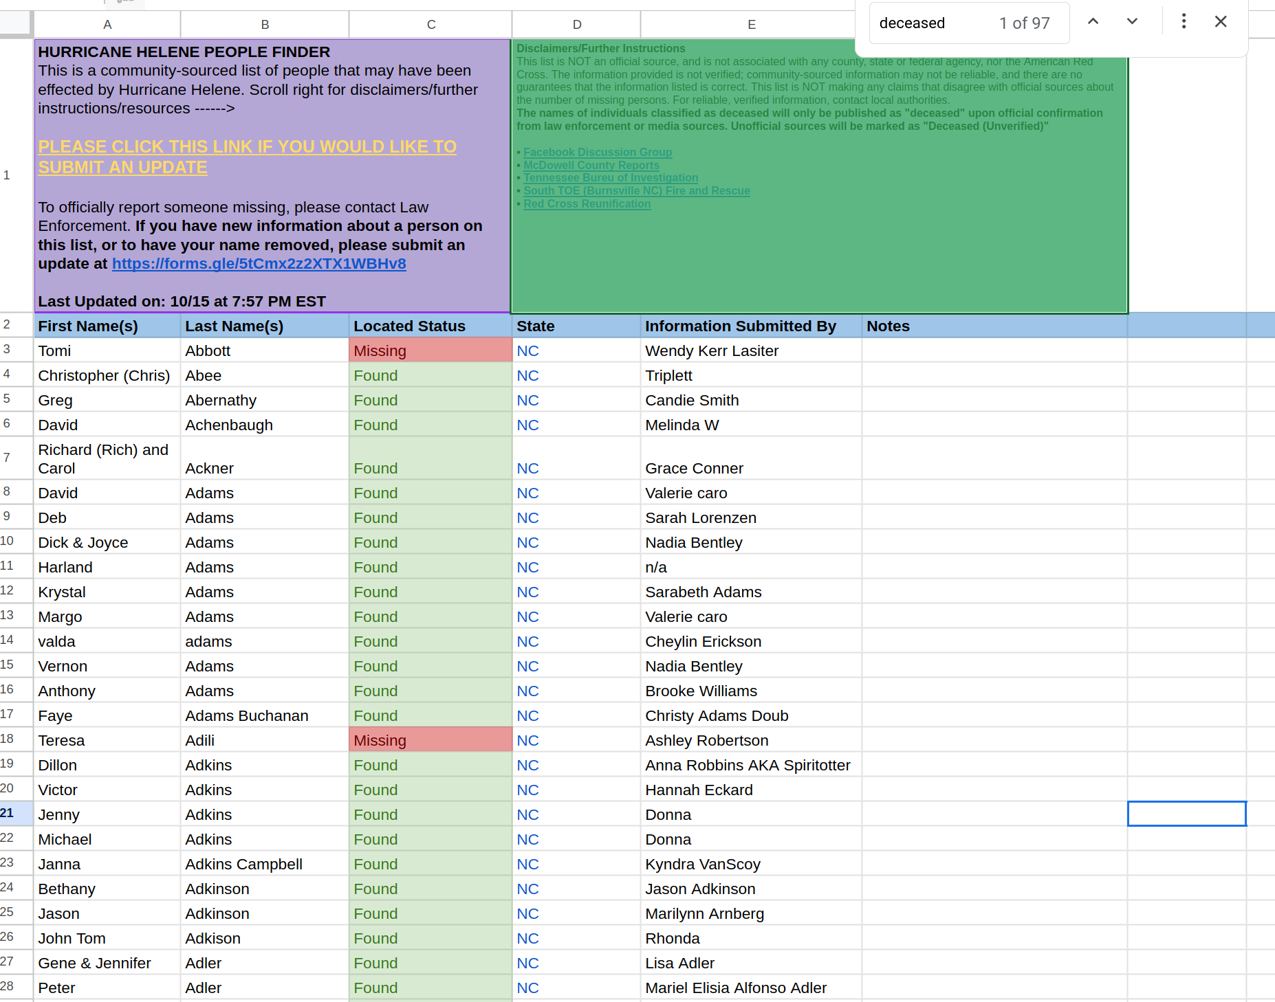Open McDowell County Reports link
The image size is (1275, 1002).
tap(591, 165)
